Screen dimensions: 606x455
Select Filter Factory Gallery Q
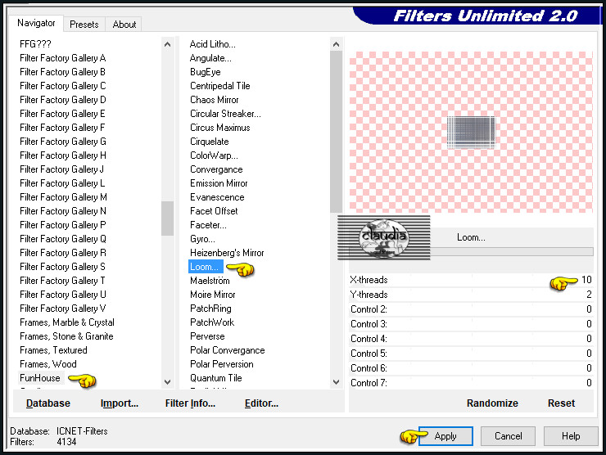click(62, 239)
